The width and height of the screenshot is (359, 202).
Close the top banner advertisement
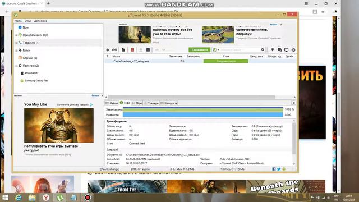281,24
